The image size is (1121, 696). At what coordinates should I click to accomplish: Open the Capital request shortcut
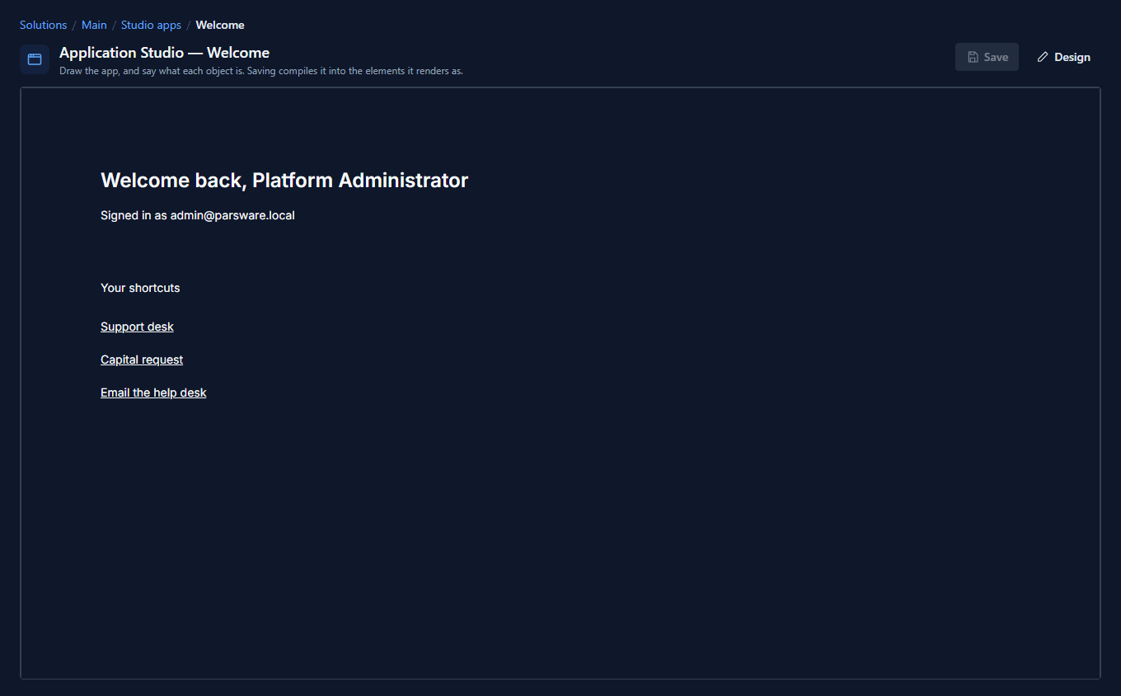pos(142,360)
